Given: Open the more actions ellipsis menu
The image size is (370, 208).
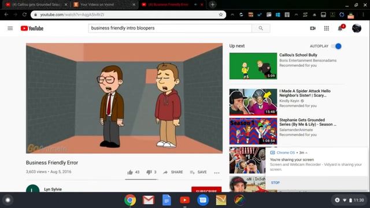Looking at the screenshot, I should pyautogui.click(x=217, y=173).
